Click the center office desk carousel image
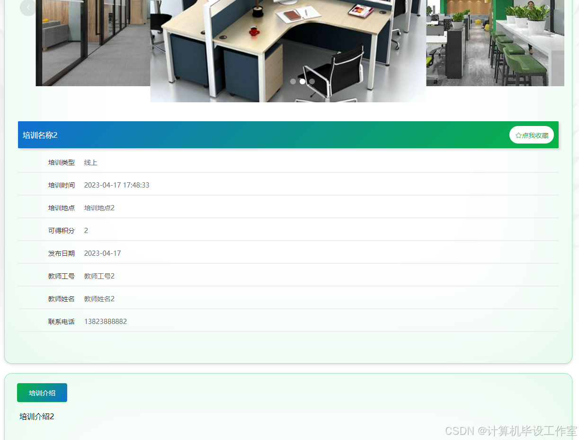The image size is (579, 440). (288, 51)
